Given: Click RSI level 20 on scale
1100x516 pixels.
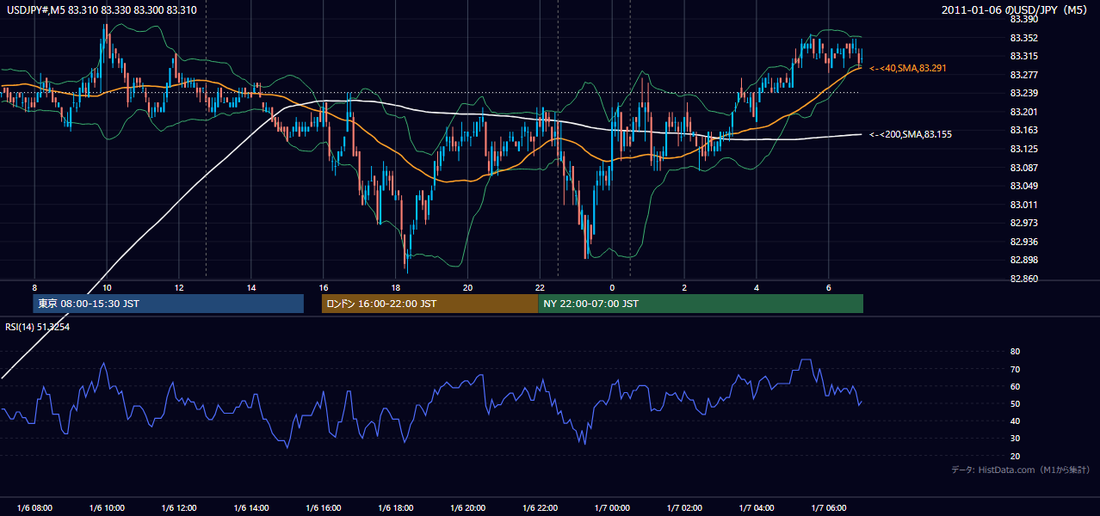Looking at the screenshot, I should (x=1015, y=456).
